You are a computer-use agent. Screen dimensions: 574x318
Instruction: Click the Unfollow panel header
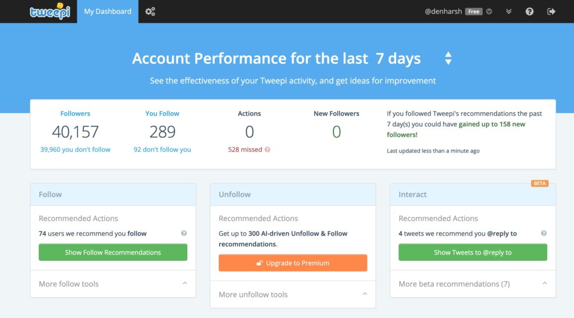pos(293,195)
